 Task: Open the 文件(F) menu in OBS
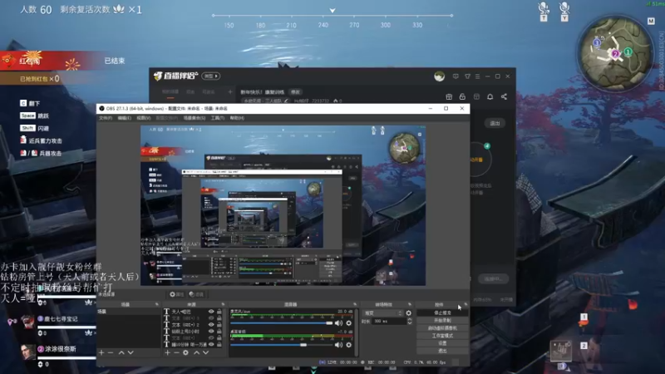click(x=106, y=118)
